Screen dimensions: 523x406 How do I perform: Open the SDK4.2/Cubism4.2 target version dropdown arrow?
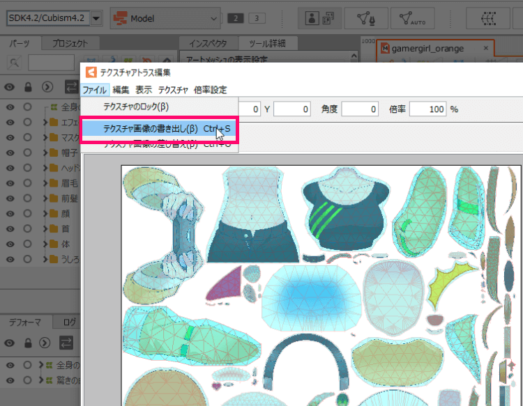(x=96, y=18)
